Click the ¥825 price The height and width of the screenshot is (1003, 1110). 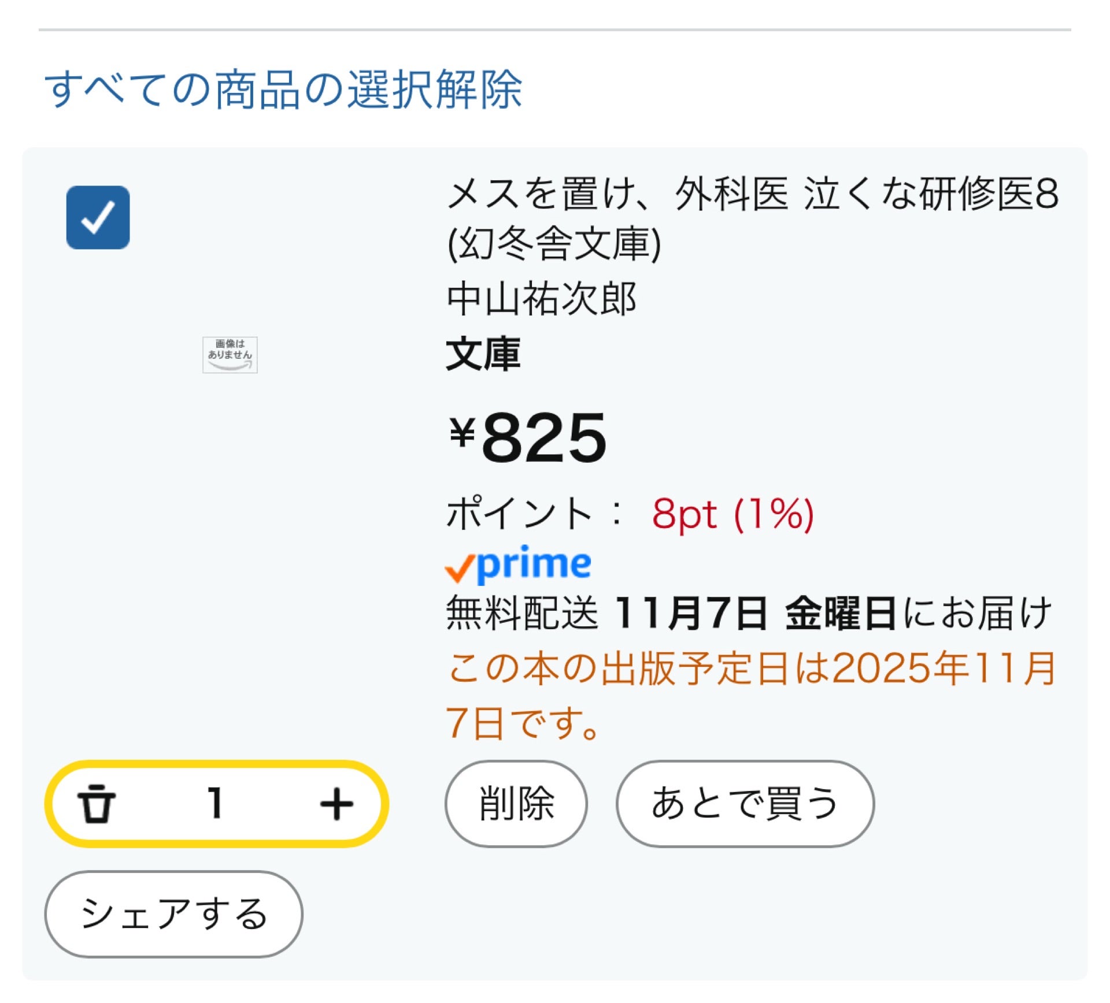[x=528, y=437]
